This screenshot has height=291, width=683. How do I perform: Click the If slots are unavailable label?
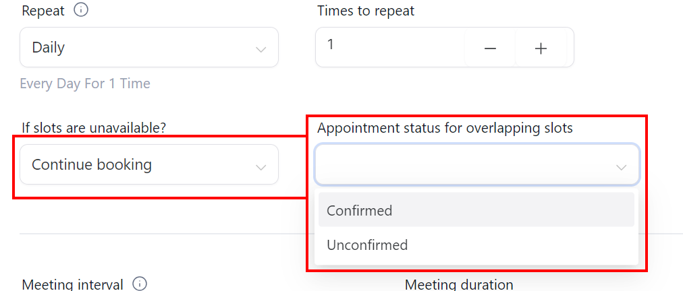94,128
